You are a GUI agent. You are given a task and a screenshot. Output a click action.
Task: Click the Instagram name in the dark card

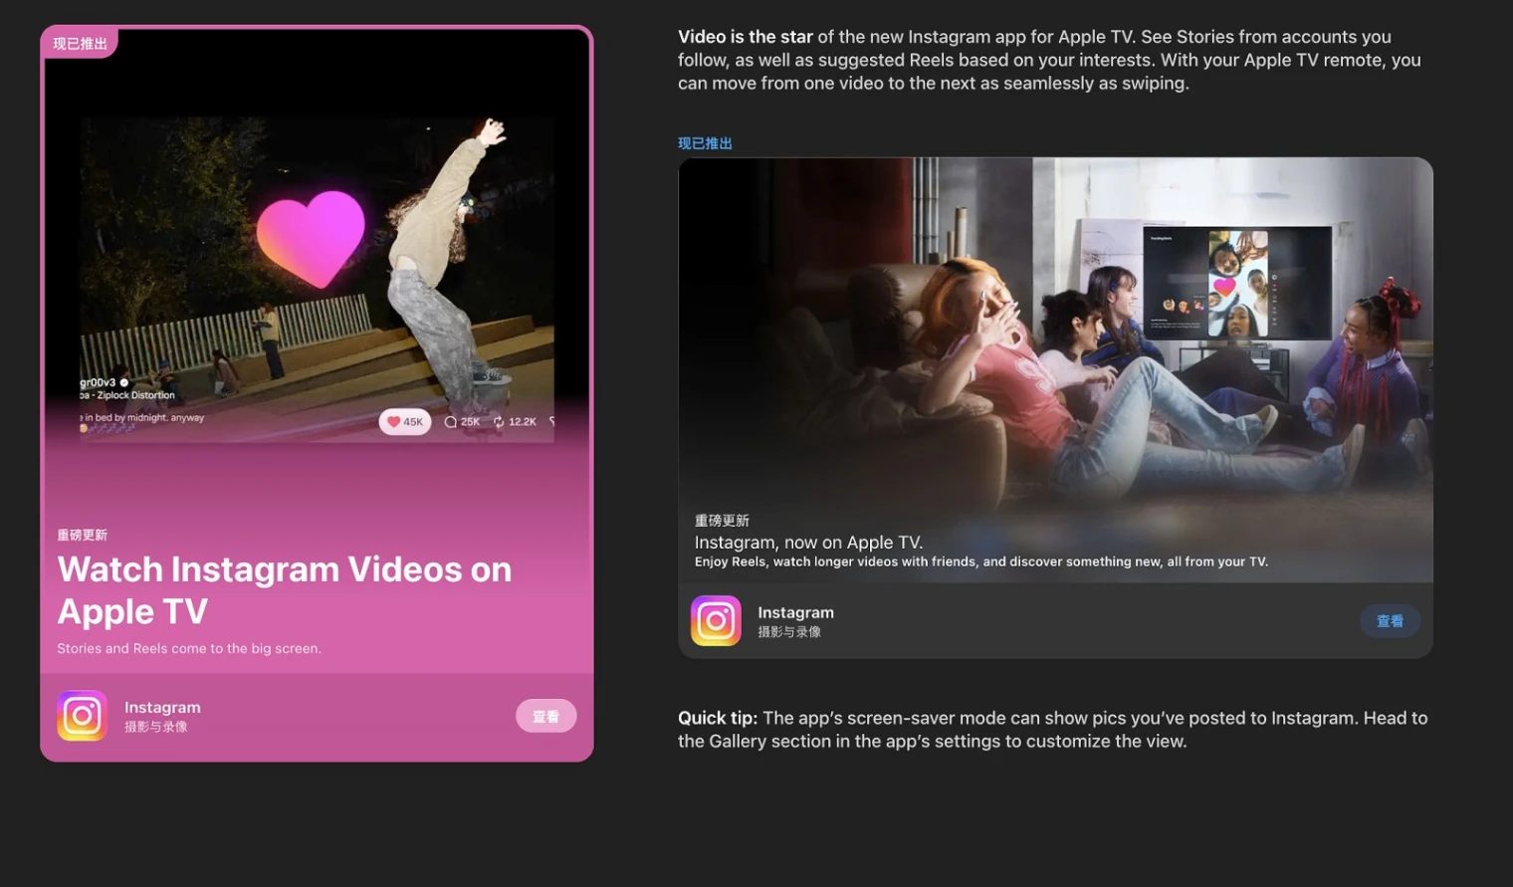795,612
